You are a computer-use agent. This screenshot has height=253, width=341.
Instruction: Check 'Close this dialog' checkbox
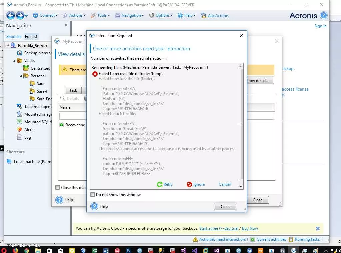click(57, 188)
